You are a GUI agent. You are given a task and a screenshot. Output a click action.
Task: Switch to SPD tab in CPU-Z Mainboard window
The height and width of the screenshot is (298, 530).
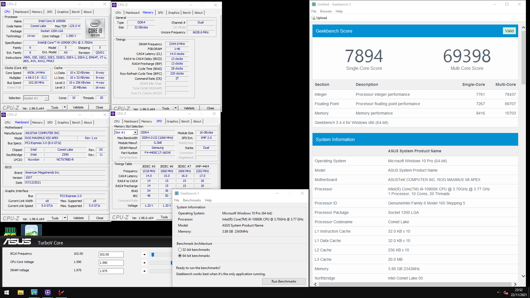[50, 123]
